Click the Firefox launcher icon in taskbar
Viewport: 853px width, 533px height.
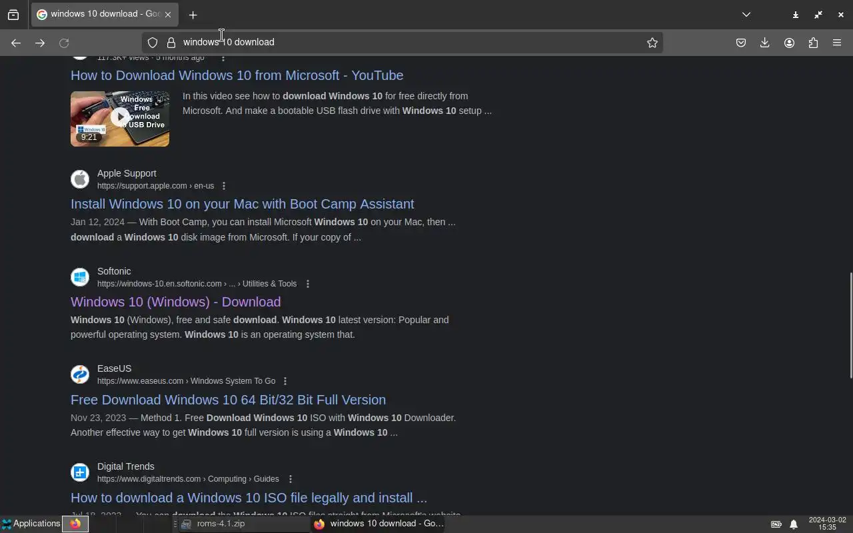pyautogui.click(x=75, y=524)
